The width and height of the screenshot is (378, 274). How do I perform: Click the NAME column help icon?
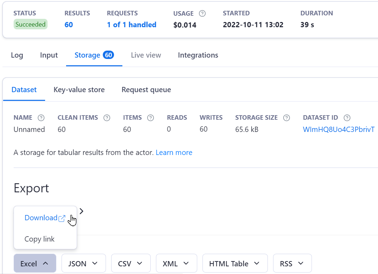(x=41, y=118)
